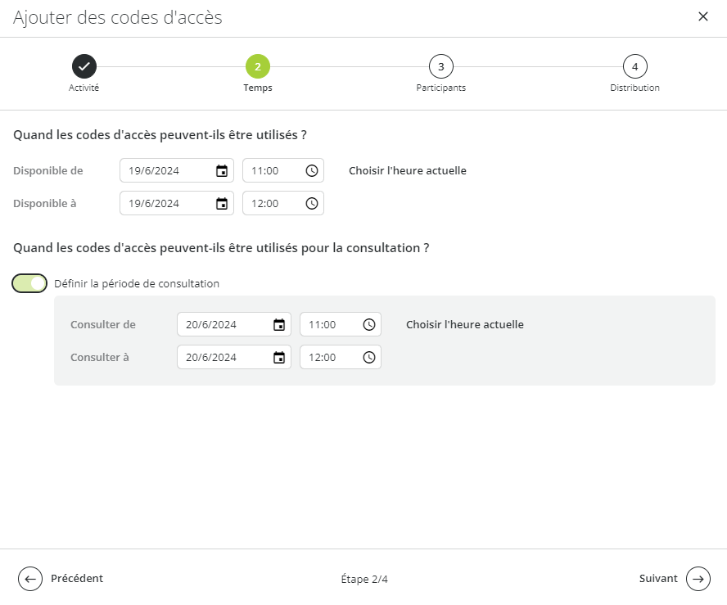This screenshot has height=605, width=727.
Task: Open clock picker for Consulter de time
Action: [369, 325]
